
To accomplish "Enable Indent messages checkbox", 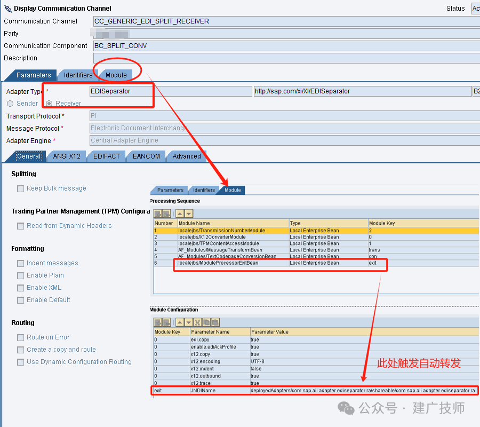I will pos(20,264).
